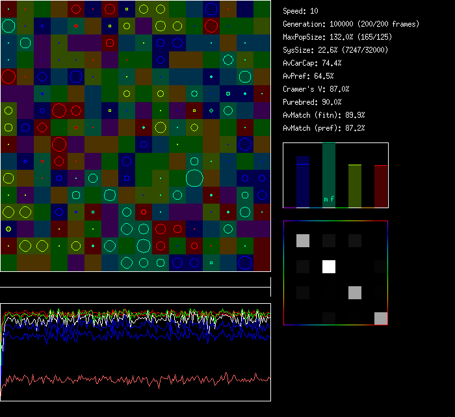Select the large red circle at the grid's left edge
The height and width of the screenshot is (417, 455).
pos(8,77)
